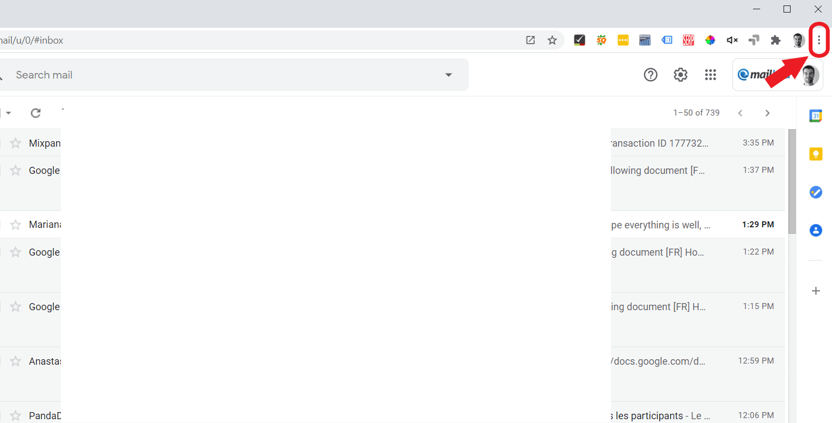The image size is (832, 423).
Task: Get add-ons with plus icon
Action: pyautogui.click(x=816, y=291)
